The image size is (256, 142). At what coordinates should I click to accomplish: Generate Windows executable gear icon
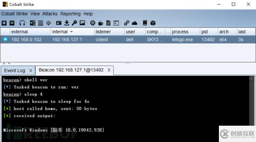click(x=93, y=23)
